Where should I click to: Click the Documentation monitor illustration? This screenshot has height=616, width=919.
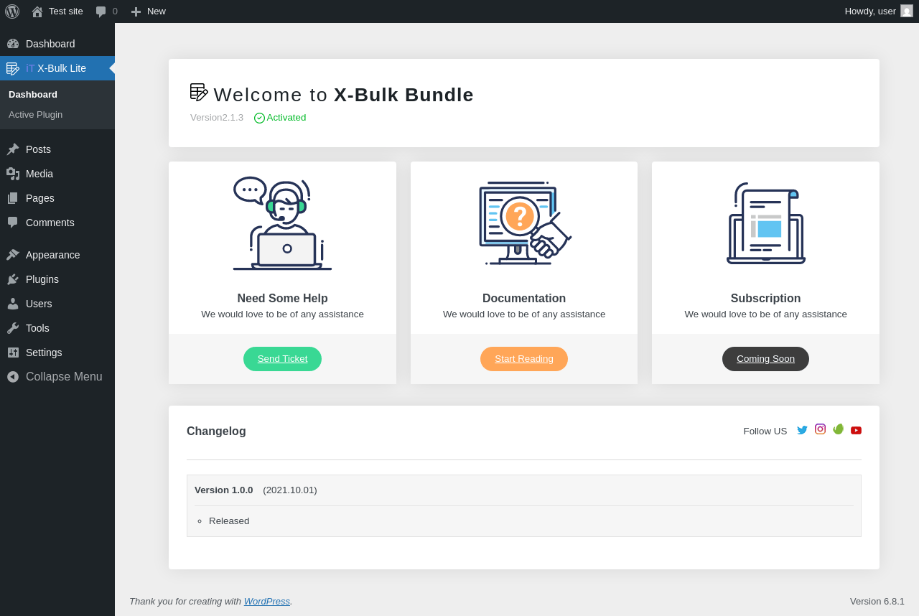click(524, 223)
